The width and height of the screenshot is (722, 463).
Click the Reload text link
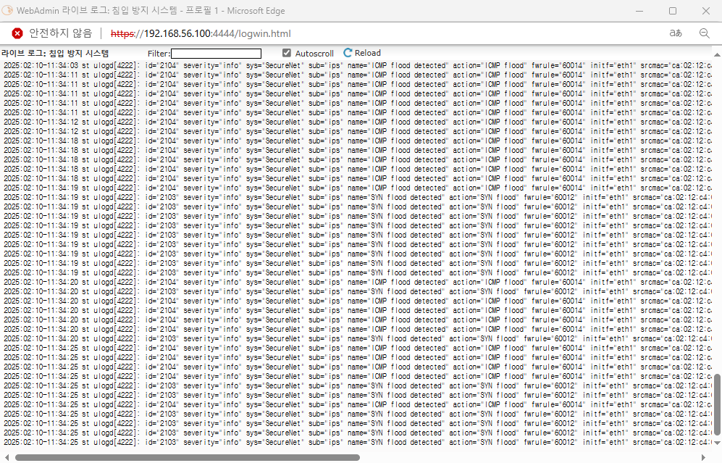(367, 53)
